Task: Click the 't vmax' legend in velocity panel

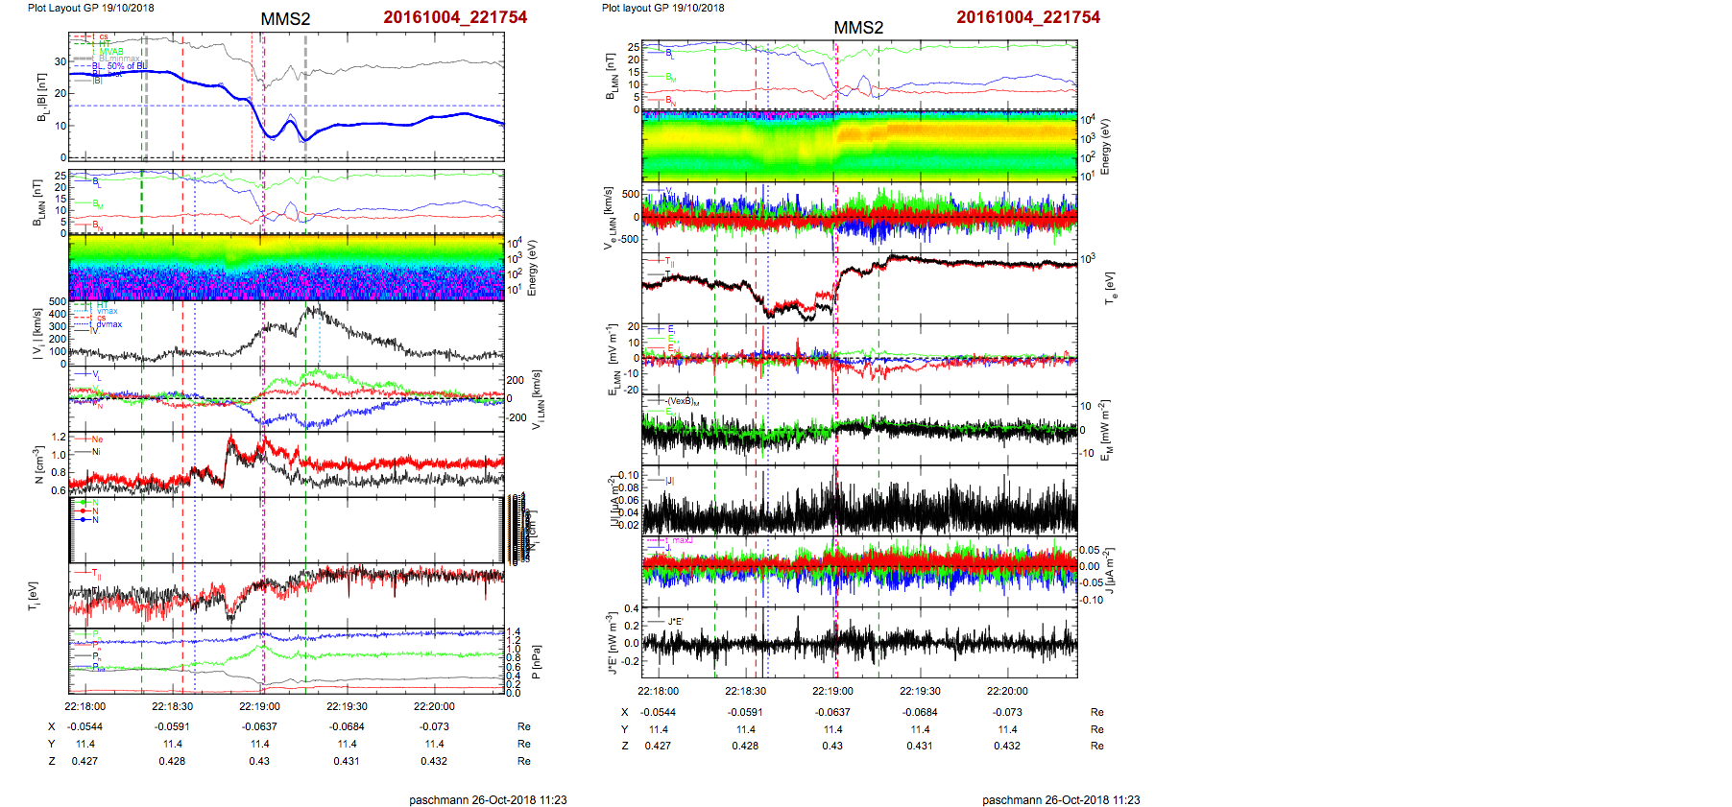Action: tap(107, 311)
